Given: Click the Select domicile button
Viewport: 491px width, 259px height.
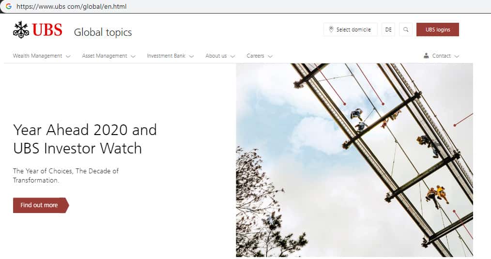Looking at the screenshot, I should (351, 30).
